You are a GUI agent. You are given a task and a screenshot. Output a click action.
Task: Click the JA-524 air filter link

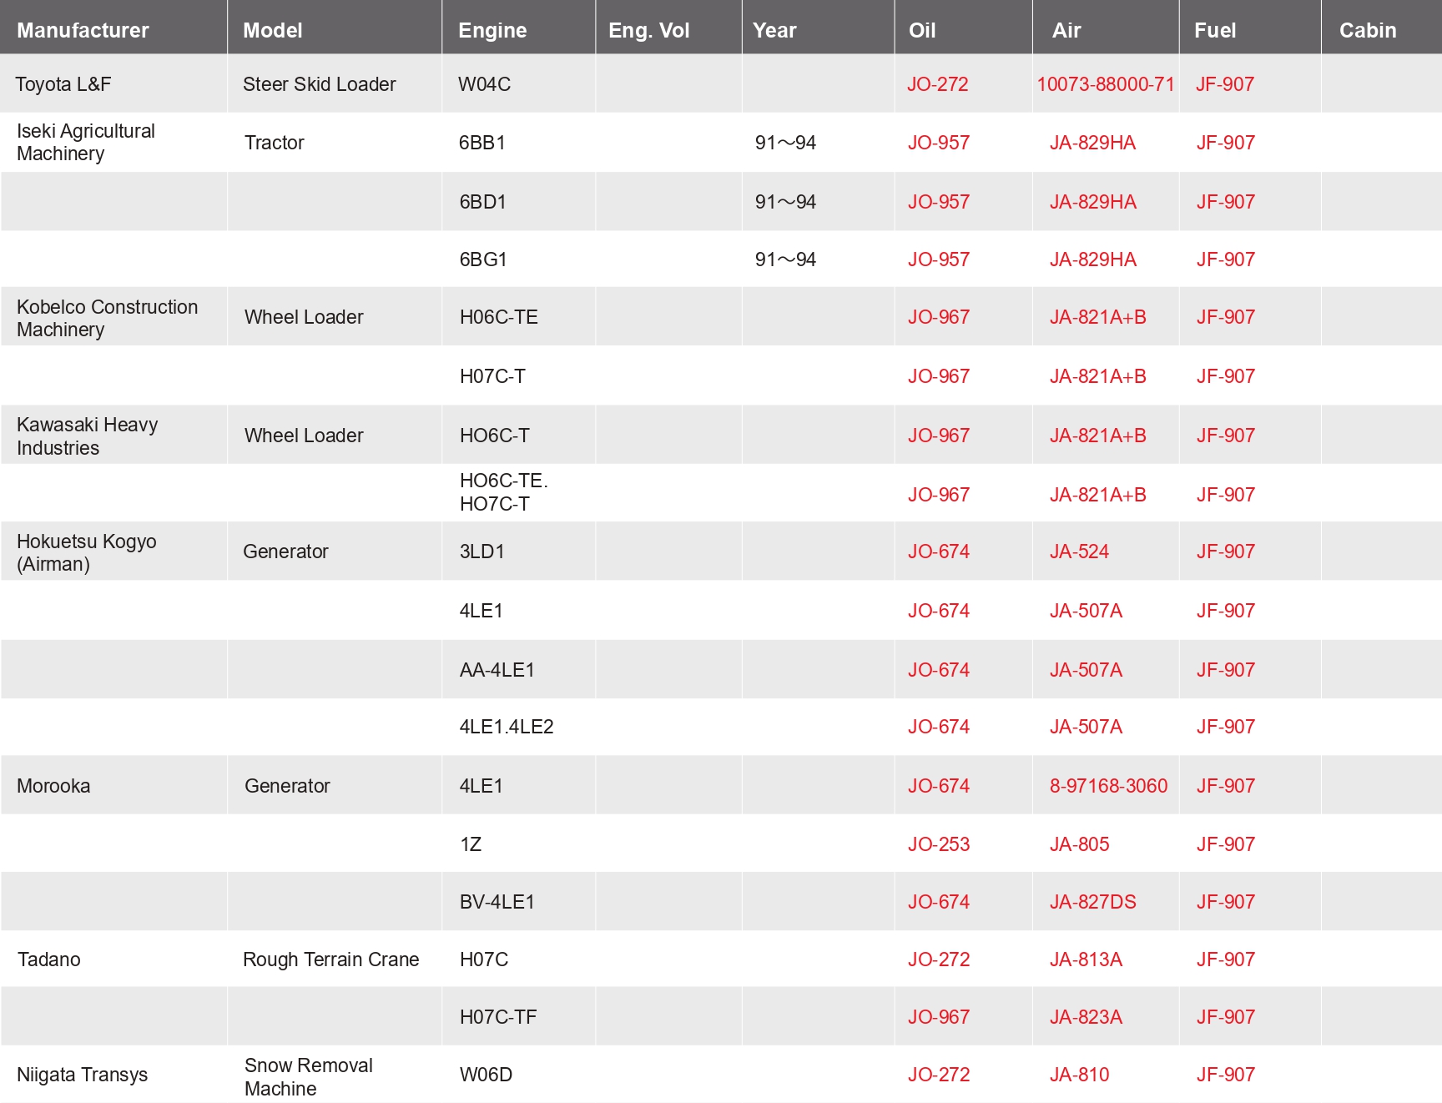pos(1079,551)
